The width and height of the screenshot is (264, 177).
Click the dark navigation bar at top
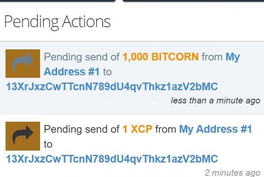tap(132, 1)
